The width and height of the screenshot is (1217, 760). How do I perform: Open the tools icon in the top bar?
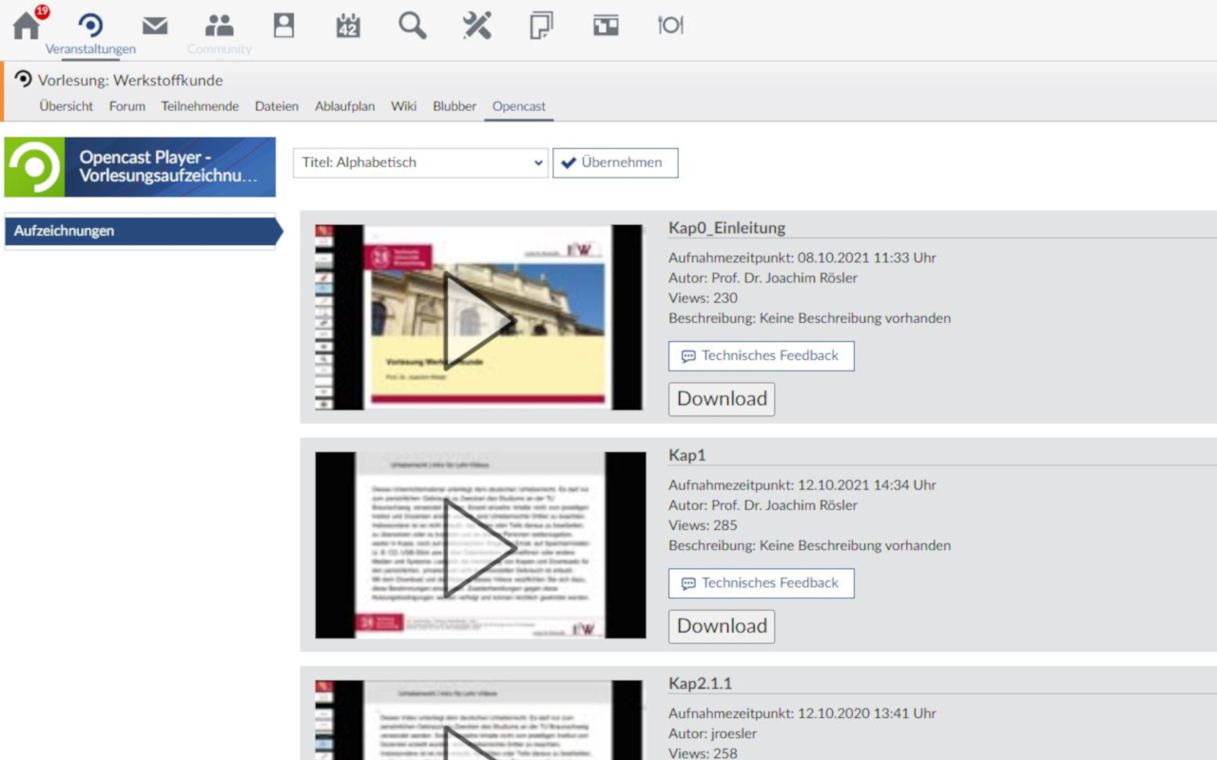[476, 26]
